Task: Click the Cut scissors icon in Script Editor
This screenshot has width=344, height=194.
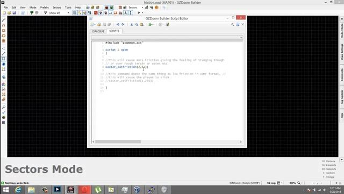Action: coord(131,24)
